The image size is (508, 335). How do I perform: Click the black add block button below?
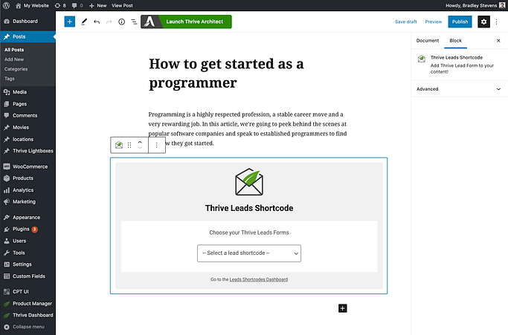pyautogui.click(x=342, y=308)
